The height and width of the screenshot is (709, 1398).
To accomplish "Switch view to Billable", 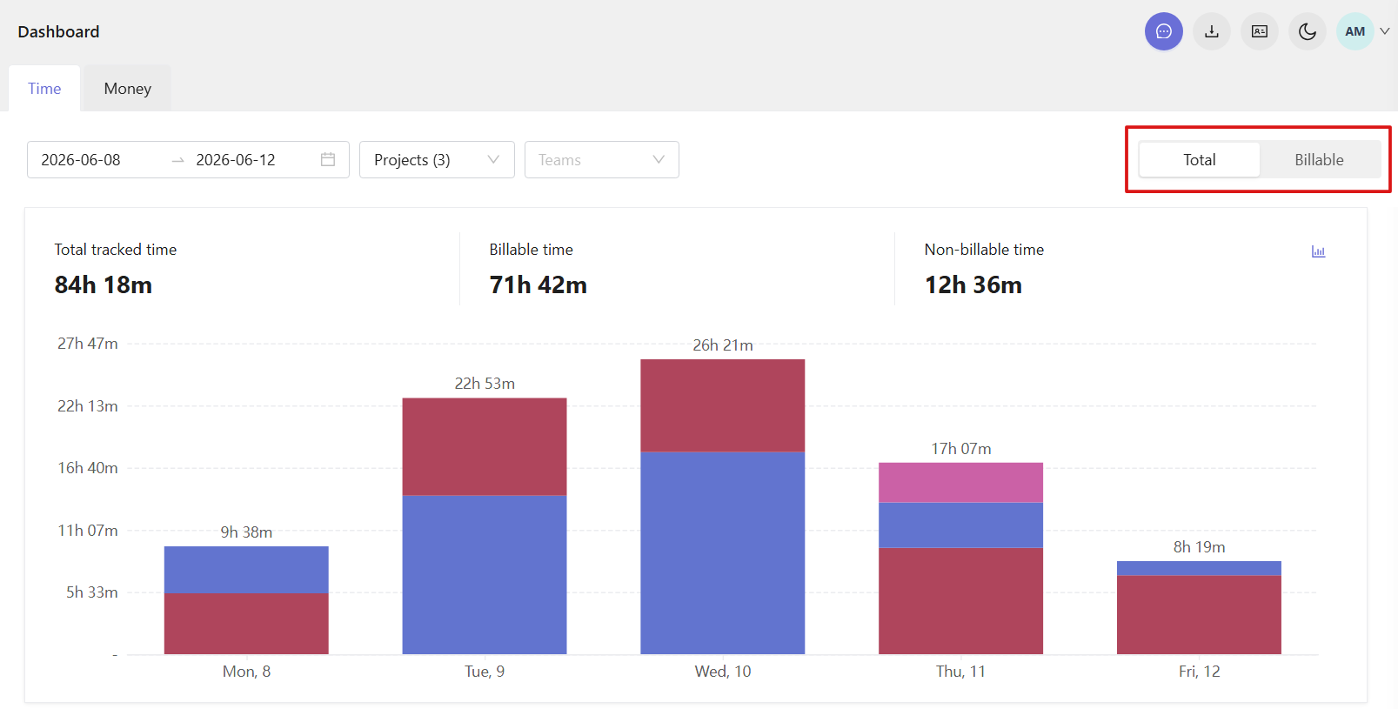I will coord(1319,160).
